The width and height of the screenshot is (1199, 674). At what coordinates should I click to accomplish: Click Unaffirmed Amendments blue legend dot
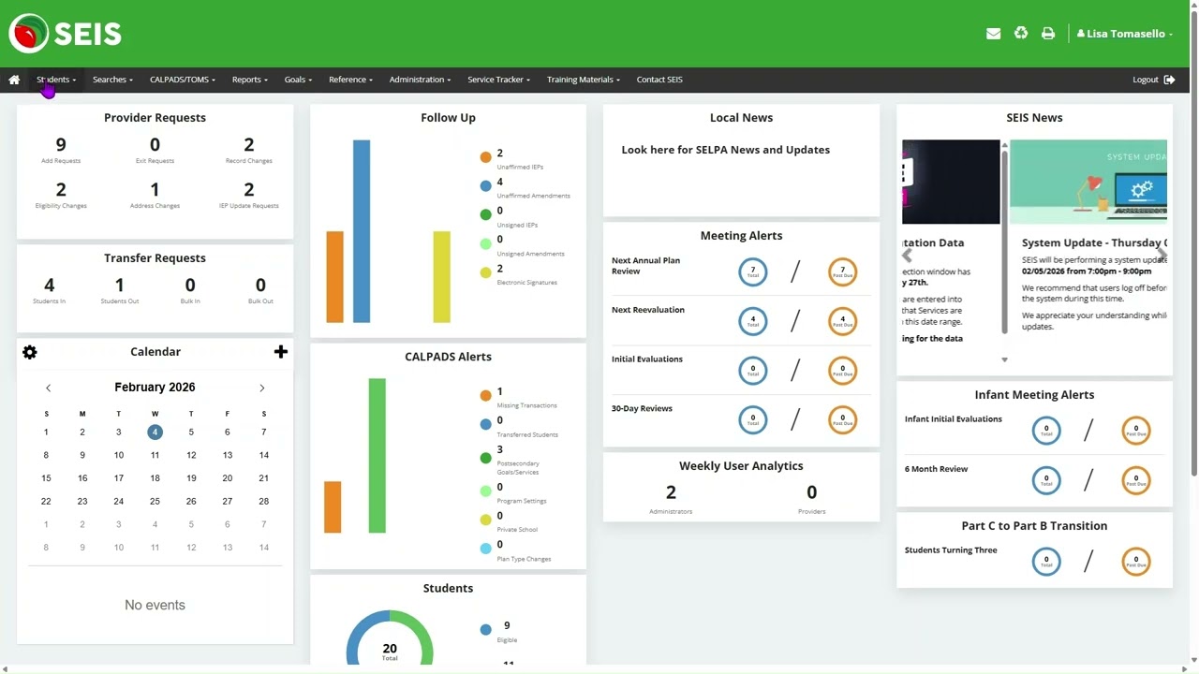point(485,186)
